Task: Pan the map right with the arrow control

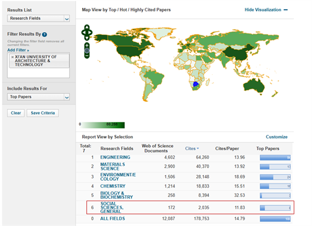Action: point(90,32)
